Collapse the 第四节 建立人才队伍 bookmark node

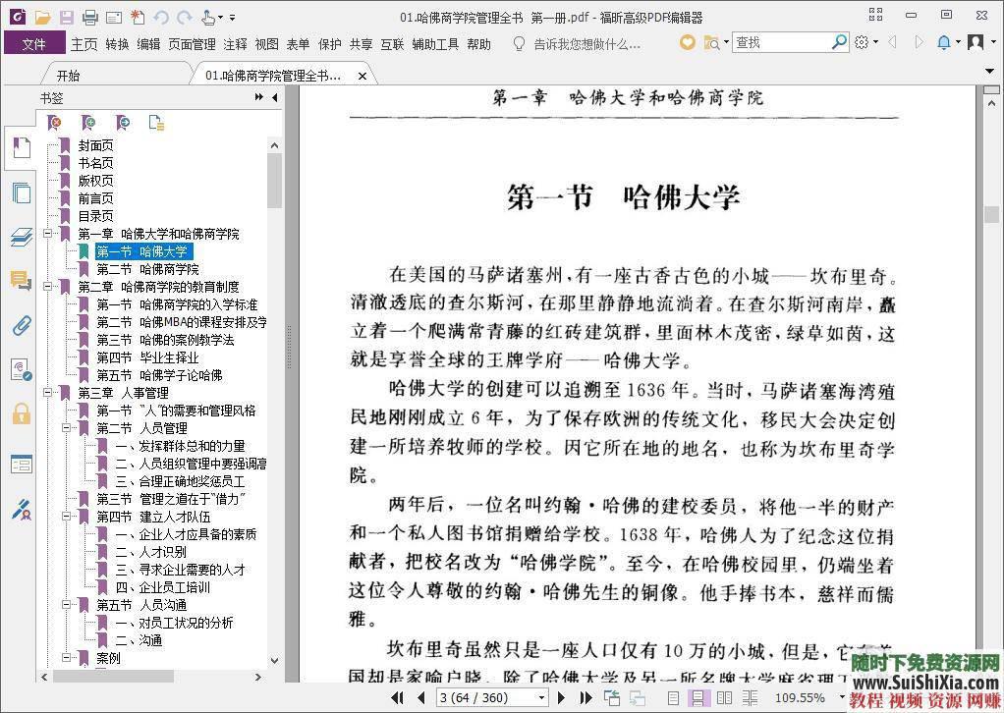pos(66,516)
